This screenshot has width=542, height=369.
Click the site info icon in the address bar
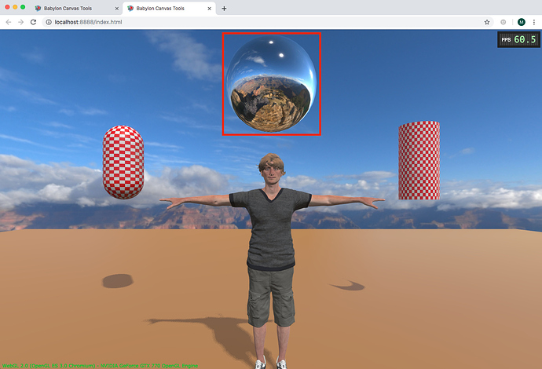click(x=49, y=22)
